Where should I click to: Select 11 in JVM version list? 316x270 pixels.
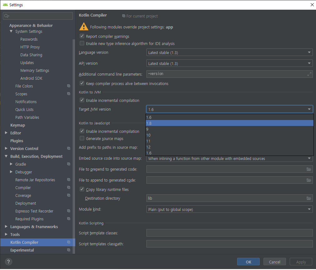coord(230,141)
